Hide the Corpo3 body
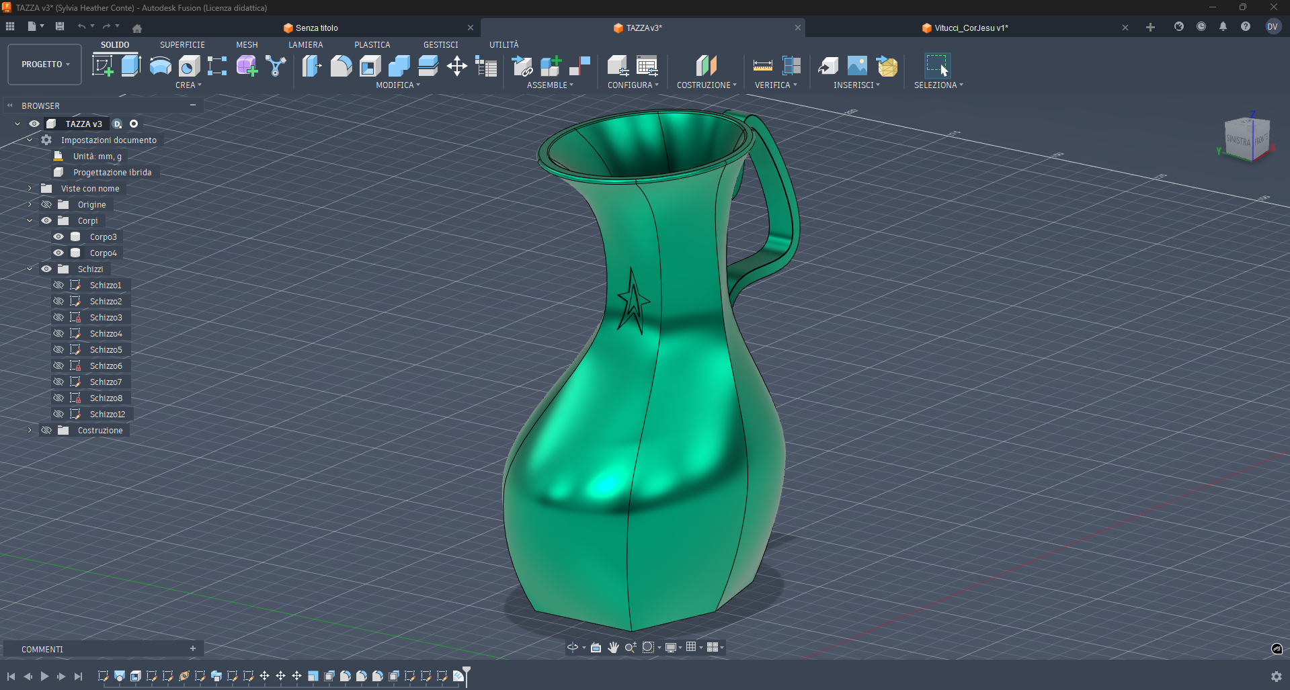The image size is (1290, 690). coord(59,236)
